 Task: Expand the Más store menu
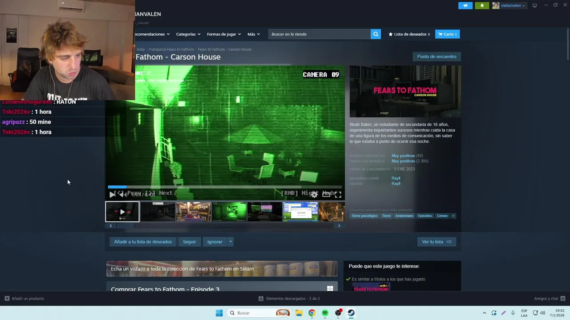point(253,34)
